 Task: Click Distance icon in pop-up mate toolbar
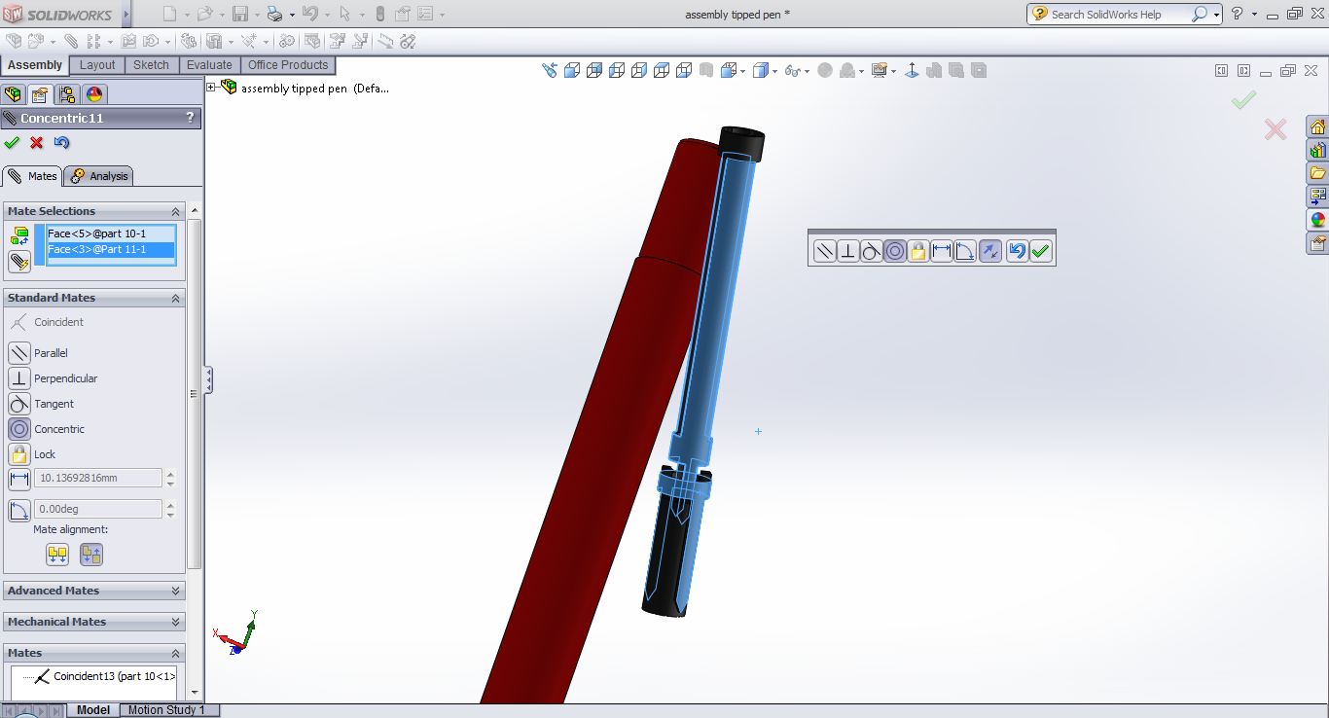point(942,251)
